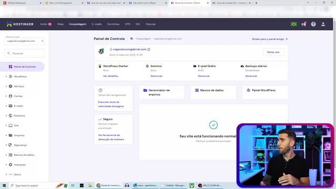Open the E-mails top menu
Screen dimensions: 336x189
97,24
